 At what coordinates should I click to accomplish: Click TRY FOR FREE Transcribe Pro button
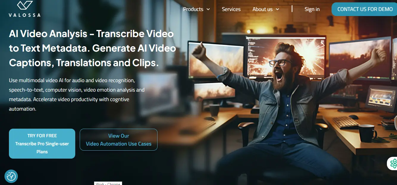pyautogui.click(x=42, y=143)
